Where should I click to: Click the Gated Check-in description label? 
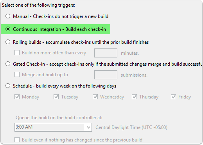108,64
